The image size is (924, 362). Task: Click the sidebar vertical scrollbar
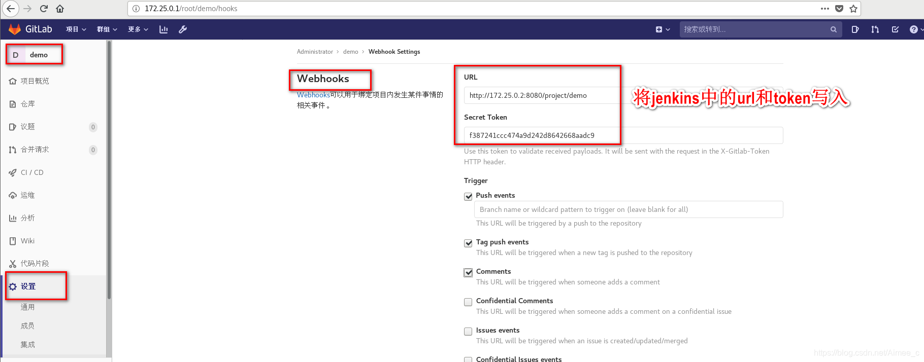109,170
